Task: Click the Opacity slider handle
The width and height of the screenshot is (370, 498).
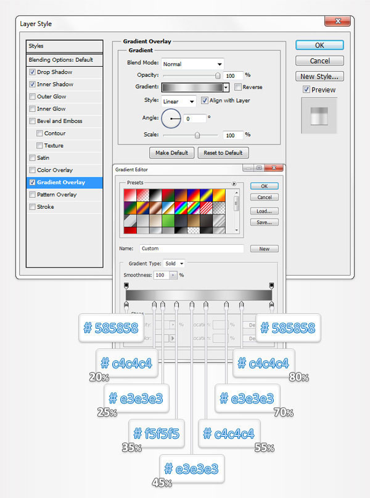Action: tap(218, 75)
